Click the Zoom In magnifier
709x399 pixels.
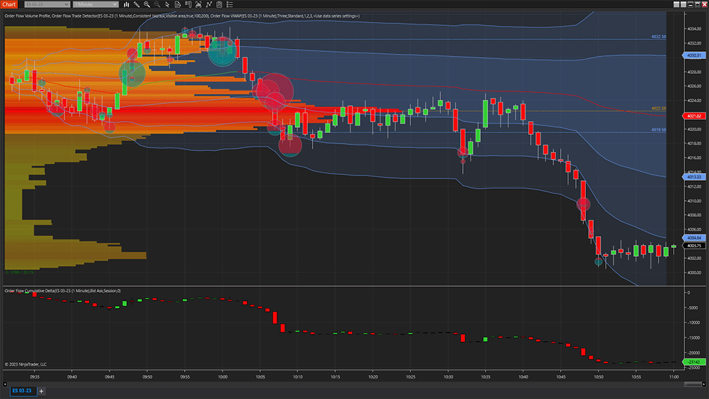(x=147, y=4)
